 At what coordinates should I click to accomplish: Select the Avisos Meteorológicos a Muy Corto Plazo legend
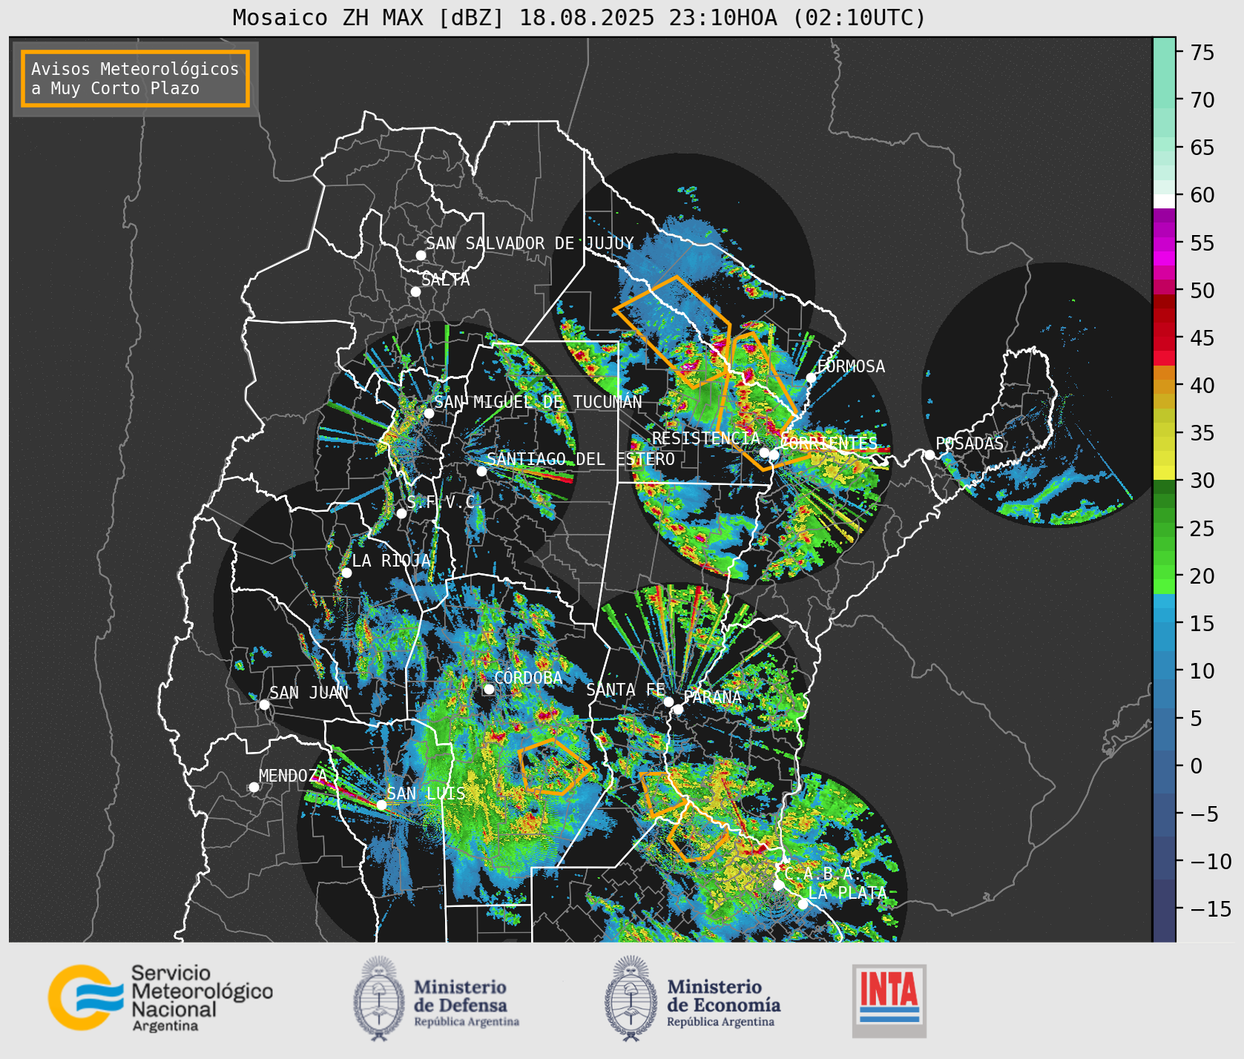(135, 79)
